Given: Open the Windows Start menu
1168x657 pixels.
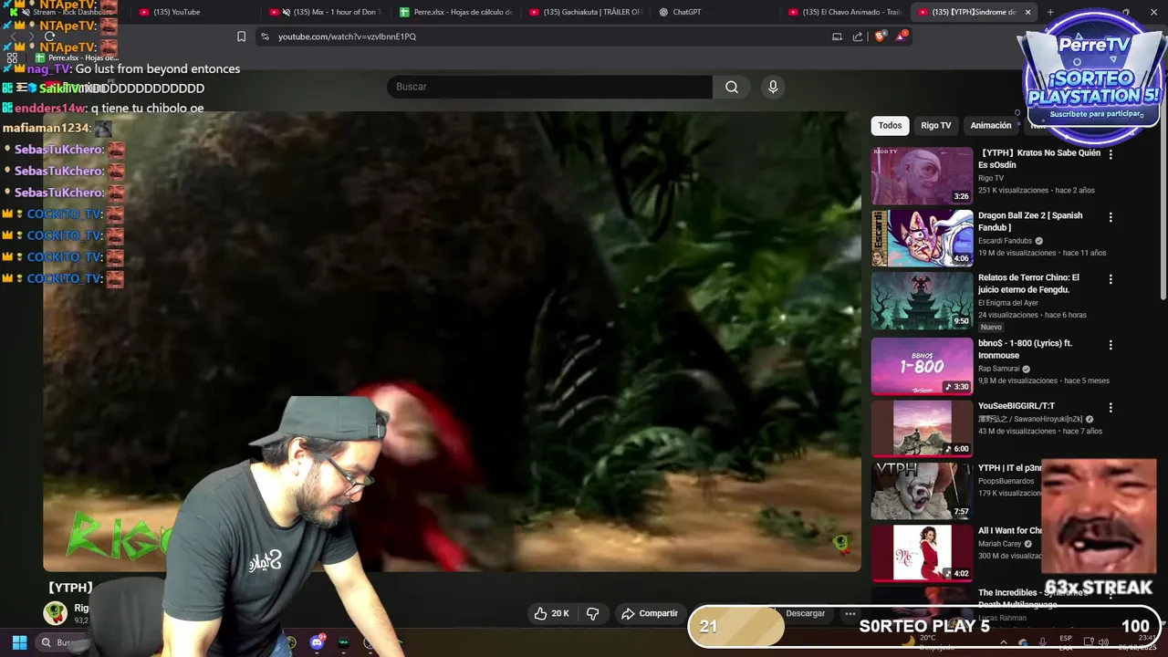Looking at the screenshot, I should tap(19, 642).
